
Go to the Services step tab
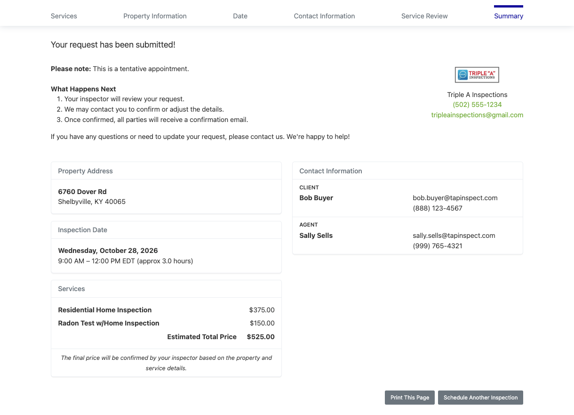pos(64,16)
